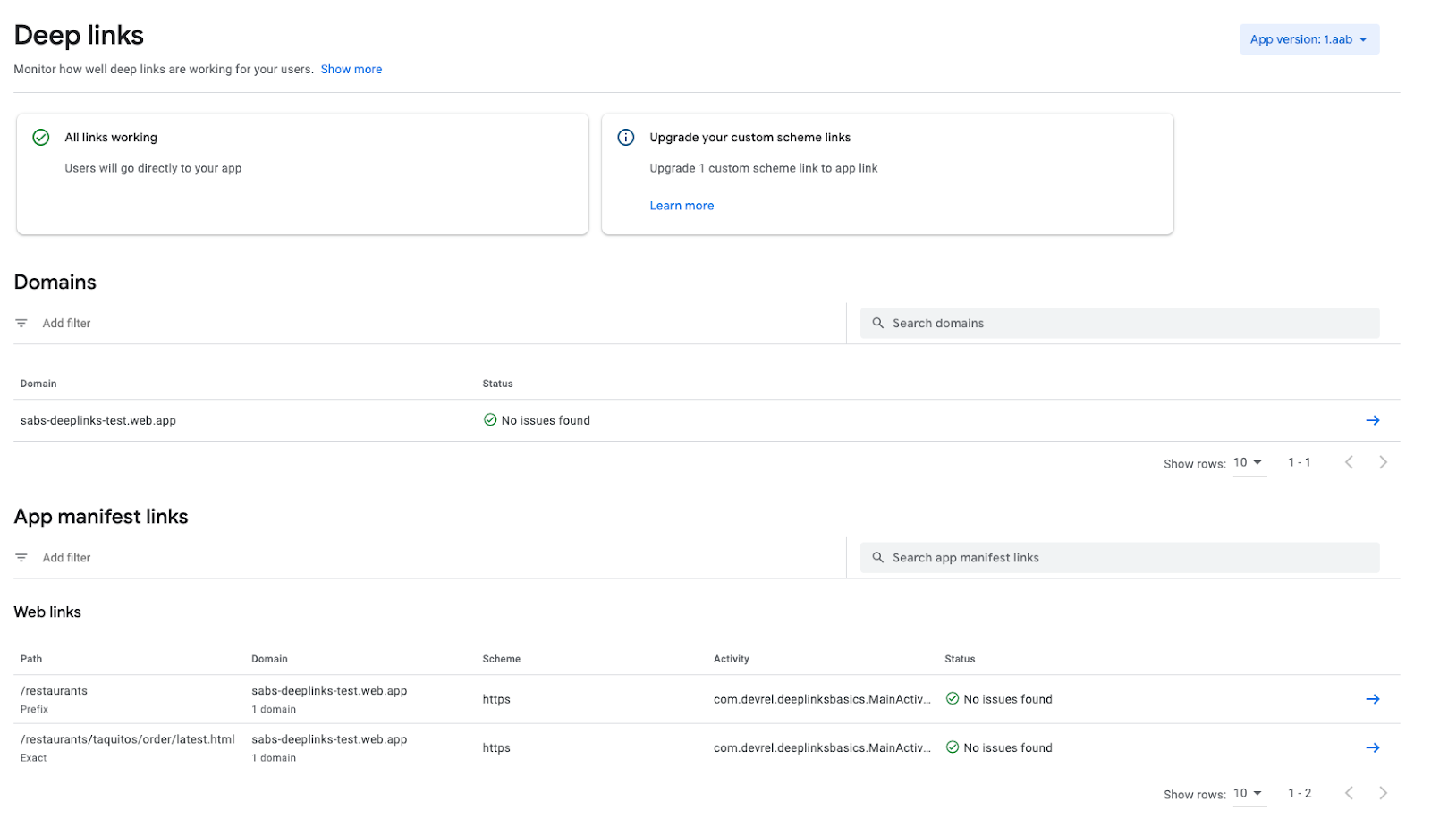Click the info icon on Upgrade custom scheme card
The image size is (1431, 827).
tap(625, 137)
